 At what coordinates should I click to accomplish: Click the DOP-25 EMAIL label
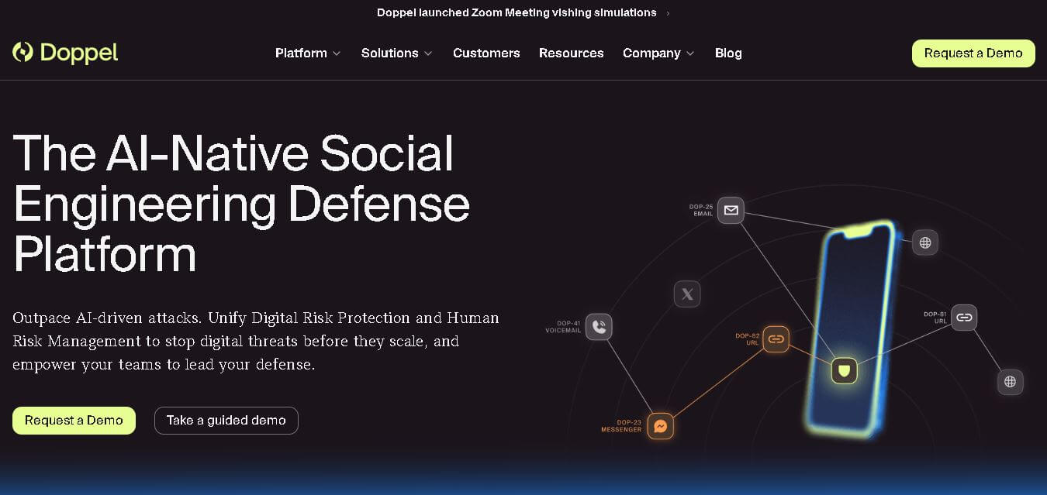(x=701, y=210)
